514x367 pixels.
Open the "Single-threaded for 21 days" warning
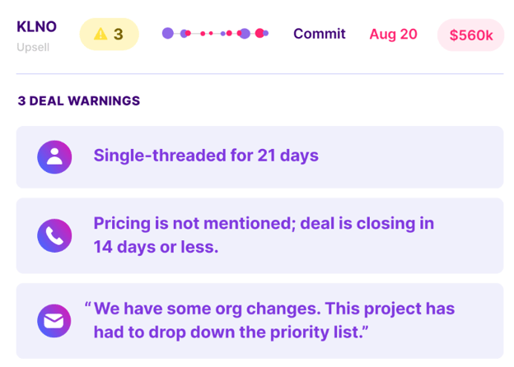(x=206, y=156)
